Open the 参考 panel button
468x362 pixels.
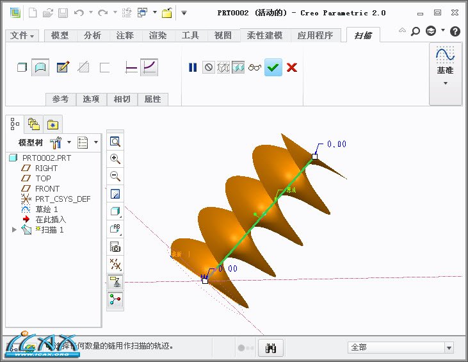(x=60, y=99)
